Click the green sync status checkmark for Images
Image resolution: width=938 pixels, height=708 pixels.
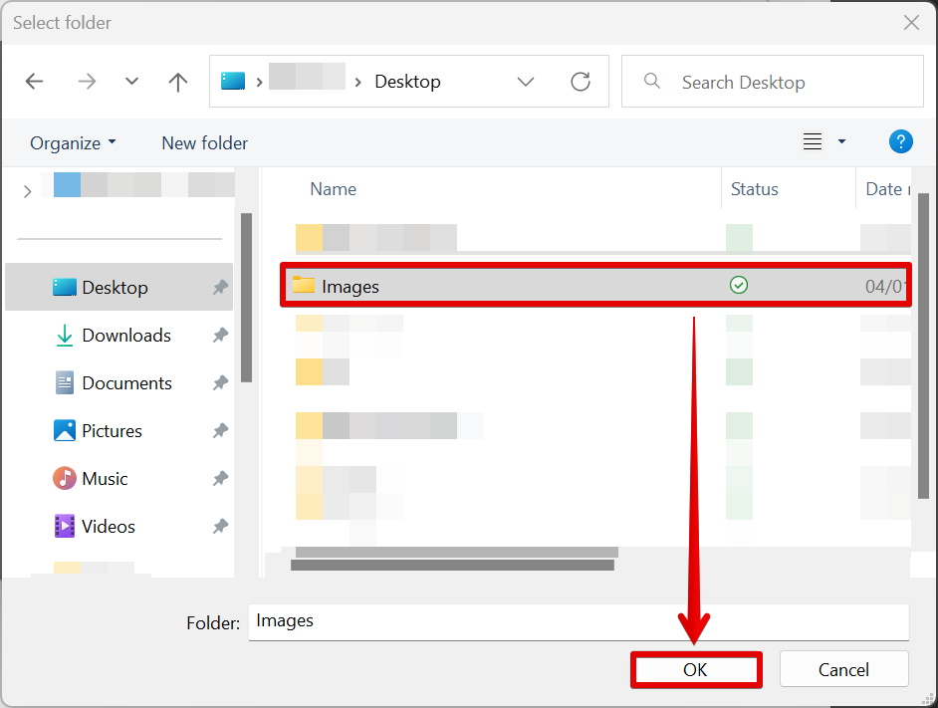(x=739, y=285)
